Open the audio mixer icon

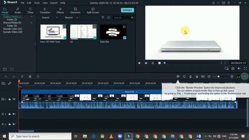tap(196, 77)
